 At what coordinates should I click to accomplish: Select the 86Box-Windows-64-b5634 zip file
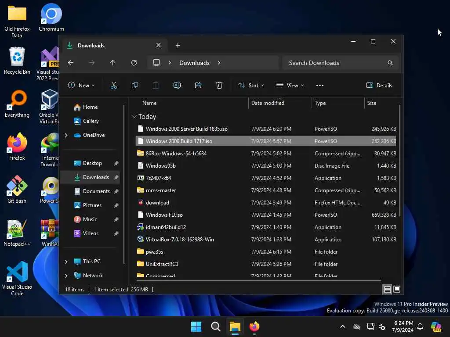(x=266, y=154)
